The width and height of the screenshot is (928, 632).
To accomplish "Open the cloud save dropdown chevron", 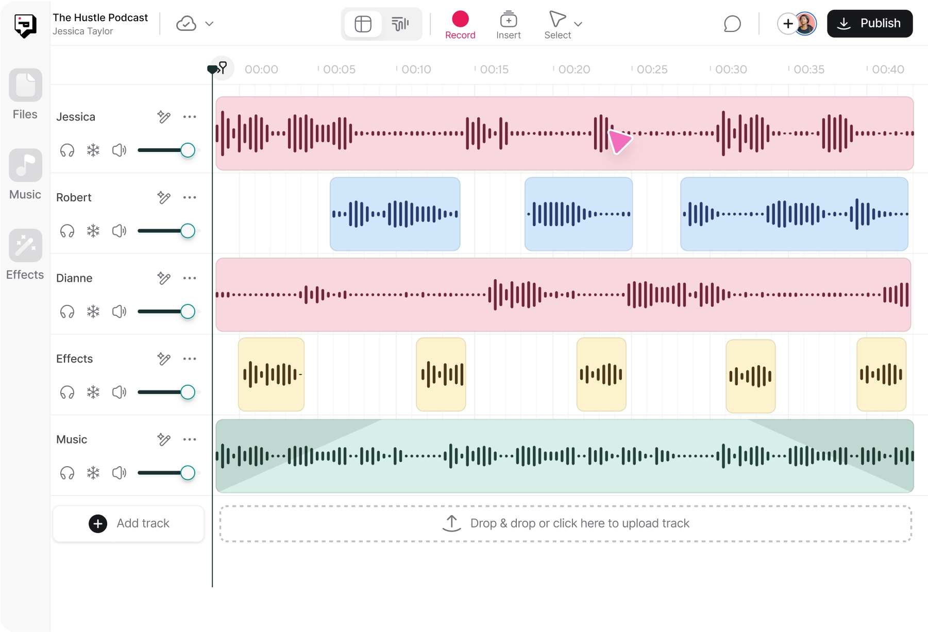I will pyautogui.click(x=209, y=24).
